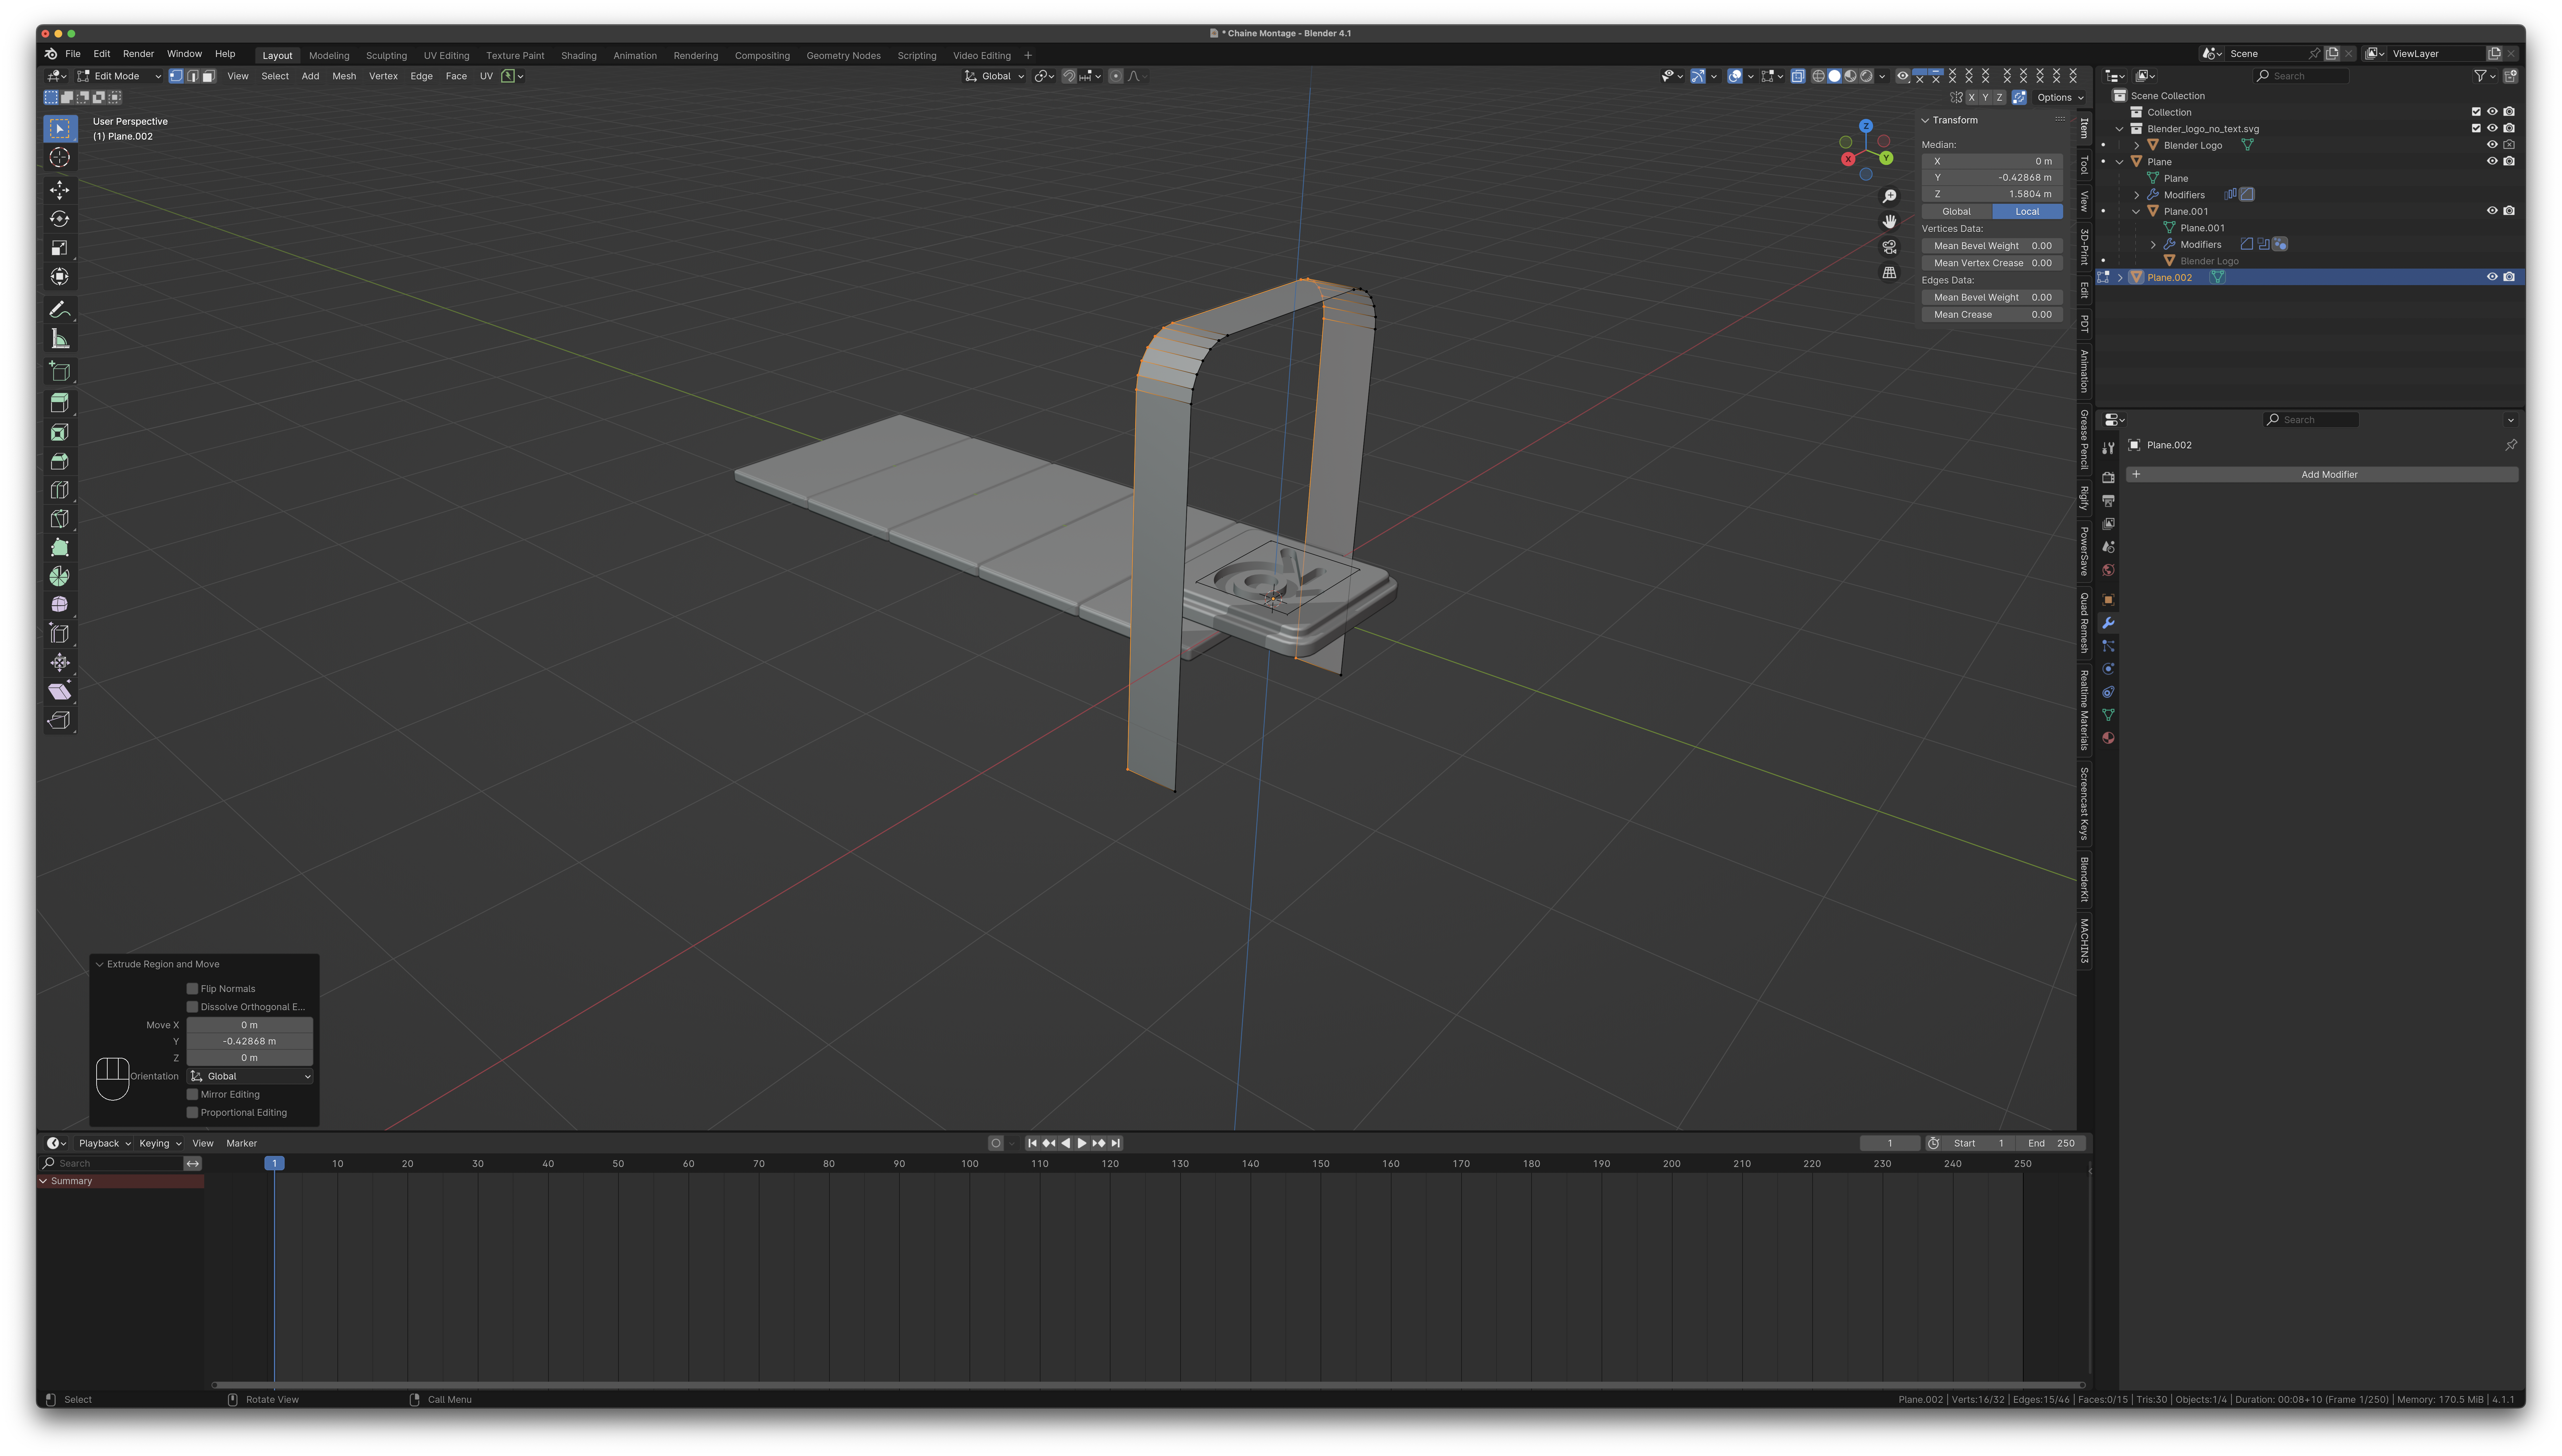Open the Orientation dropdown in Extrude panel

250,1076
